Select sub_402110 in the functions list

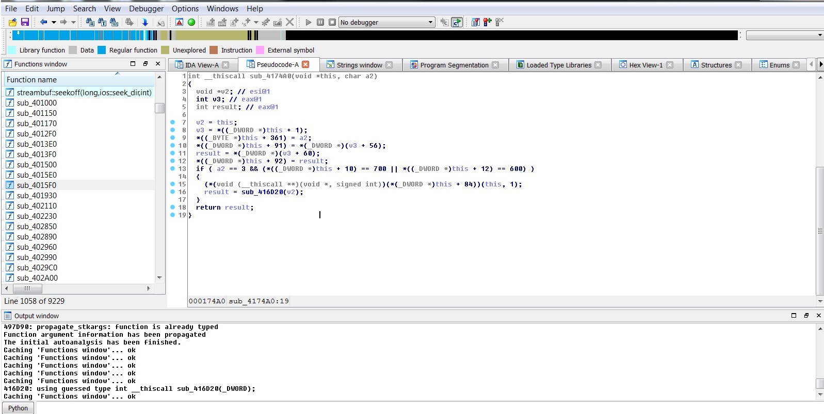click(37, 206)
